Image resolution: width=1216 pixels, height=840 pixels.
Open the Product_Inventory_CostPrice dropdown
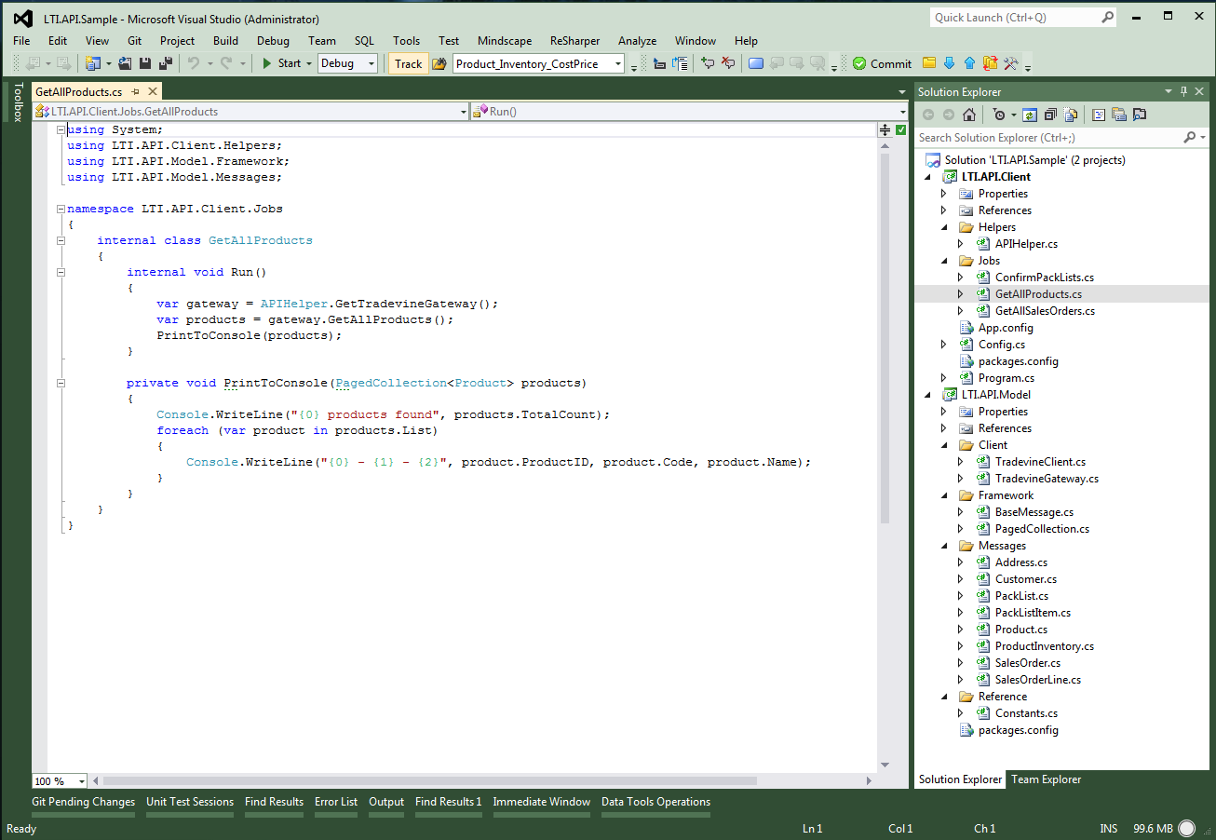pyautogui.click(x=618, y=63)
